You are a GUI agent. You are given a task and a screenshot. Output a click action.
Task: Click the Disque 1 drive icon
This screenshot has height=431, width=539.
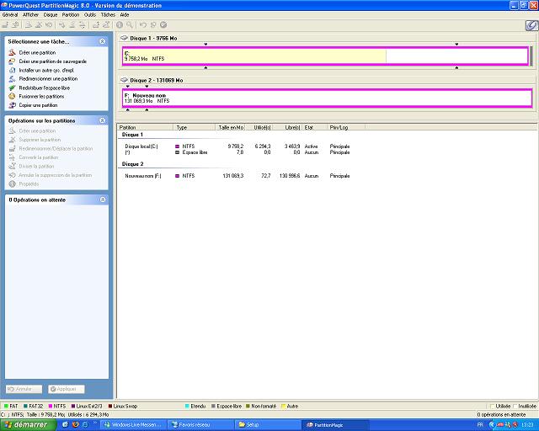(x=125, y=38)
